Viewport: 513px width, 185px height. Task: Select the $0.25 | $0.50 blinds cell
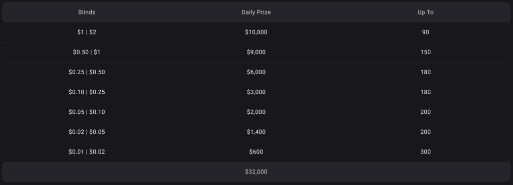pos(87,72)
